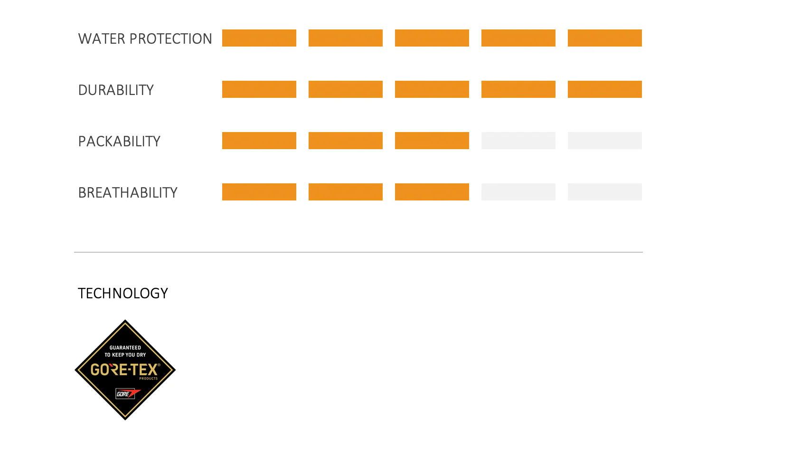Click the GORE-TEX diamond logo badge
This screenshot has width=791, height=475.
(x=125, y=370)
